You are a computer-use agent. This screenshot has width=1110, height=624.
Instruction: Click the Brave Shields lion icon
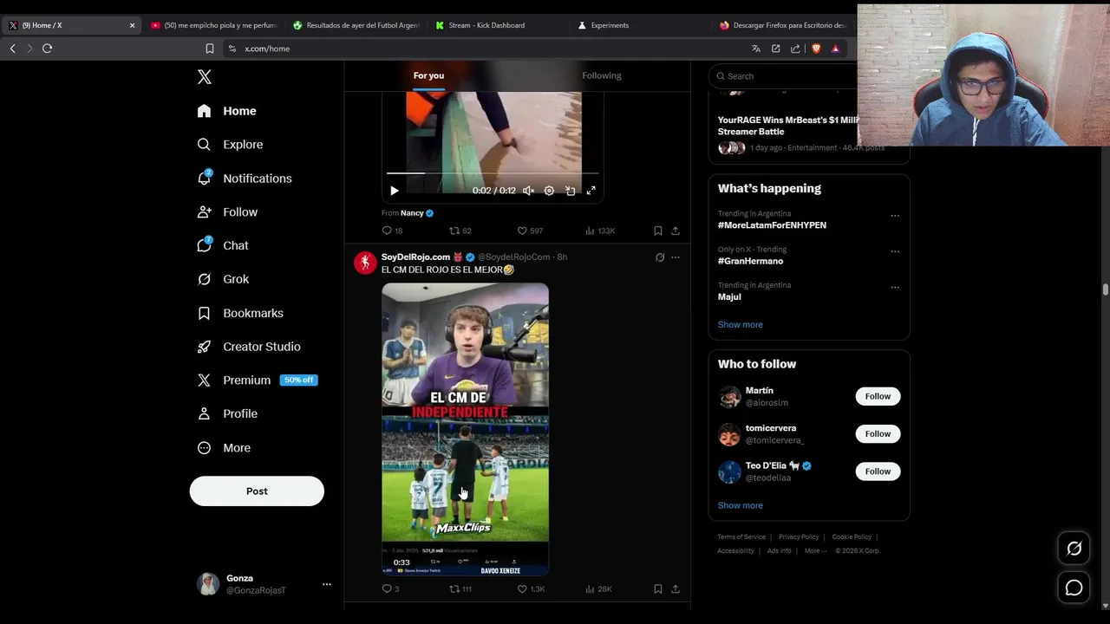tap(816, 49)
